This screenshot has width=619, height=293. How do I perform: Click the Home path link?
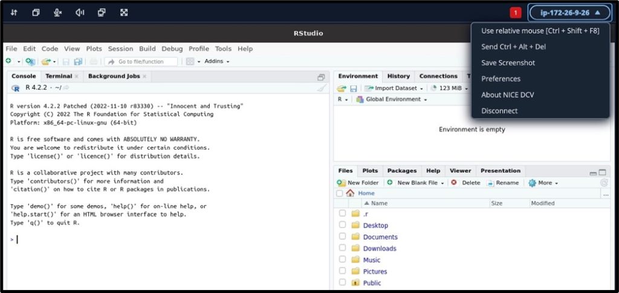click(366, 193)
